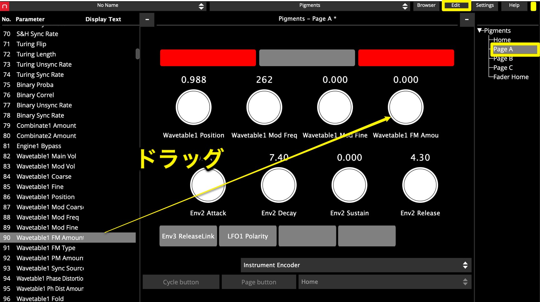Select parameter 70 S&H Sync Rate
Image resolution: width=540 pixels, height=302 pixels.
(68, 34)
